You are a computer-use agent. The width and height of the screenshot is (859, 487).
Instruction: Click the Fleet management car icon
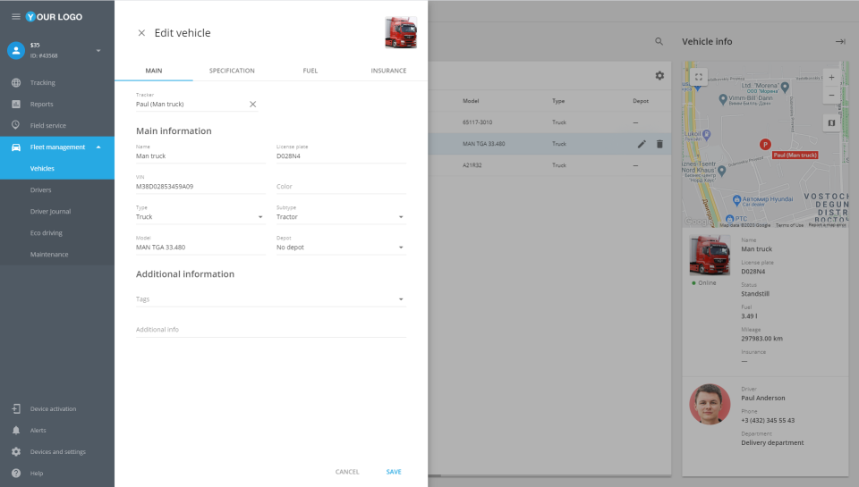(x=16, y=147)
